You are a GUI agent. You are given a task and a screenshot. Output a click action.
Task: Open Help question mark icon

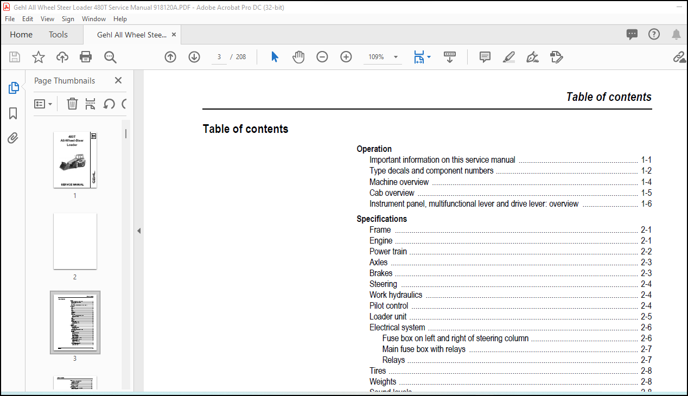[x=654, y=34]
